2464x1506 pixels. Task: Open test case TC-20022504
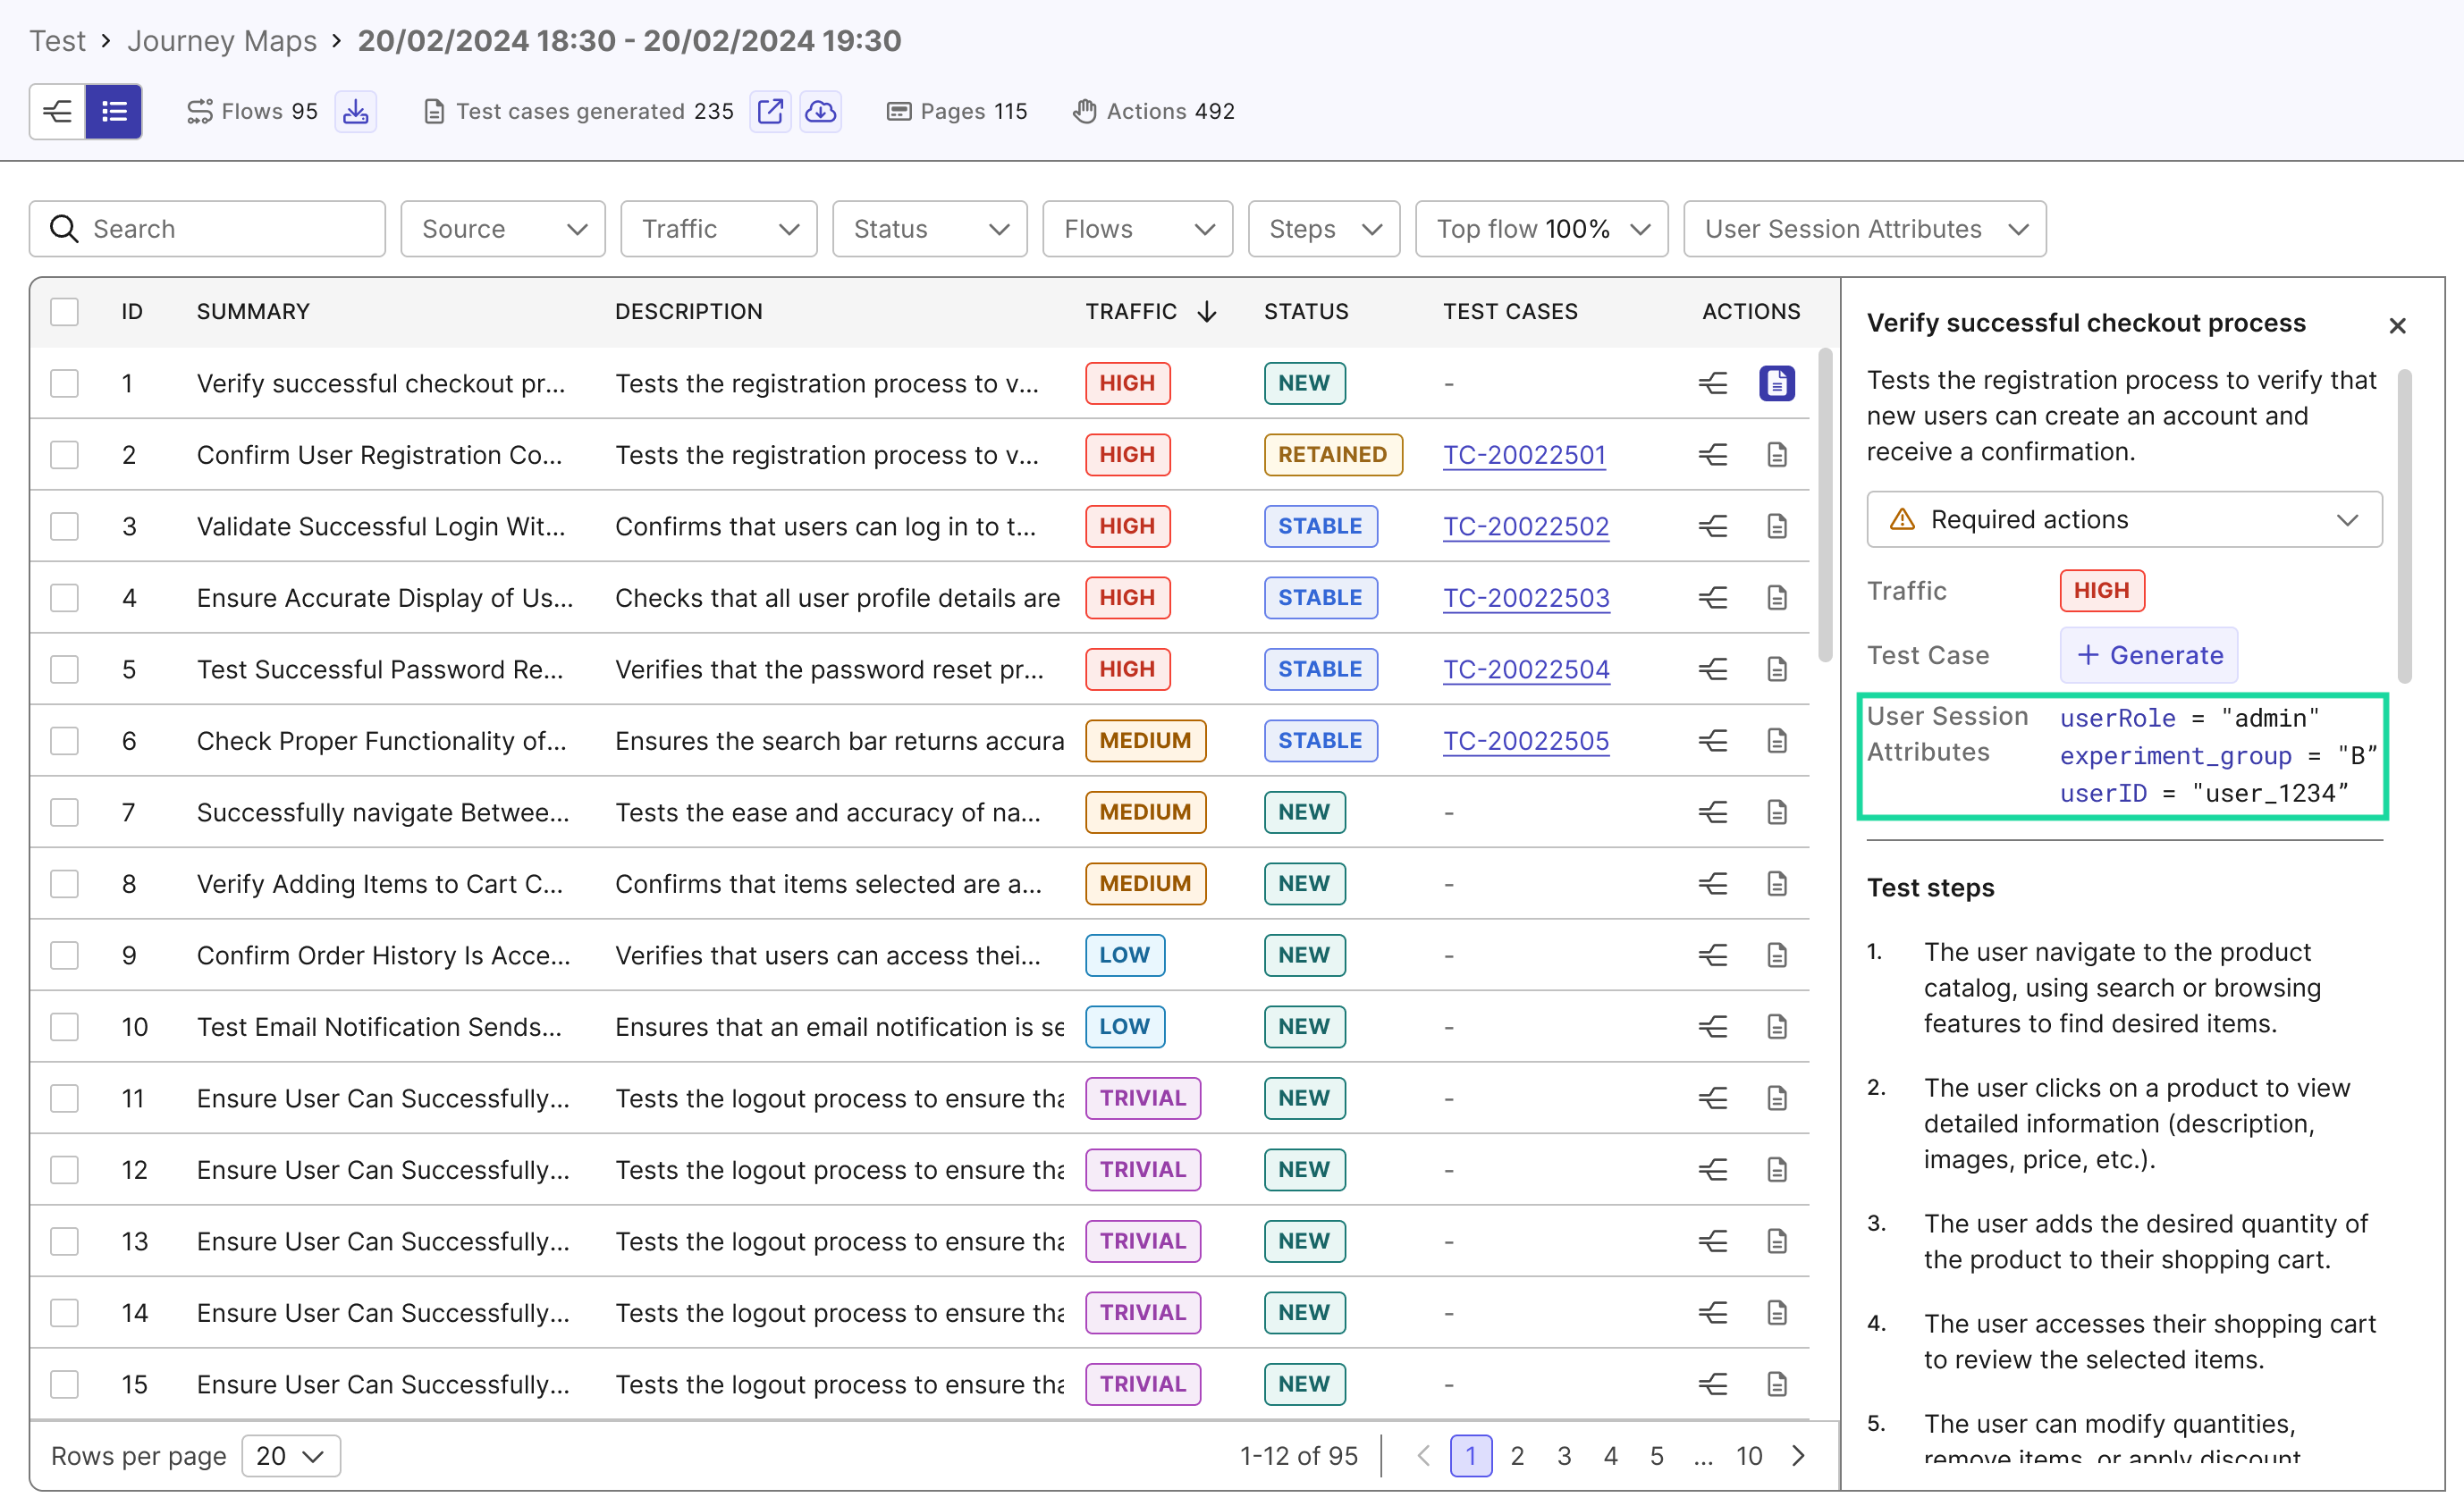(1525, 669)
